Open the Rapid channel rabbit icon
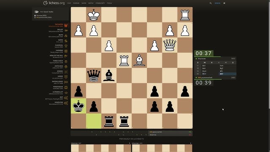The height and width of the screenshot is (152, 270). tap(66, 41)
